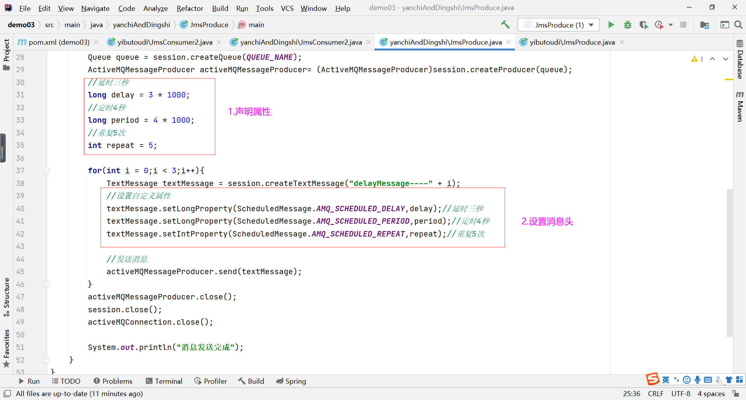Open the Maven tool window

[x=740, y=106]
